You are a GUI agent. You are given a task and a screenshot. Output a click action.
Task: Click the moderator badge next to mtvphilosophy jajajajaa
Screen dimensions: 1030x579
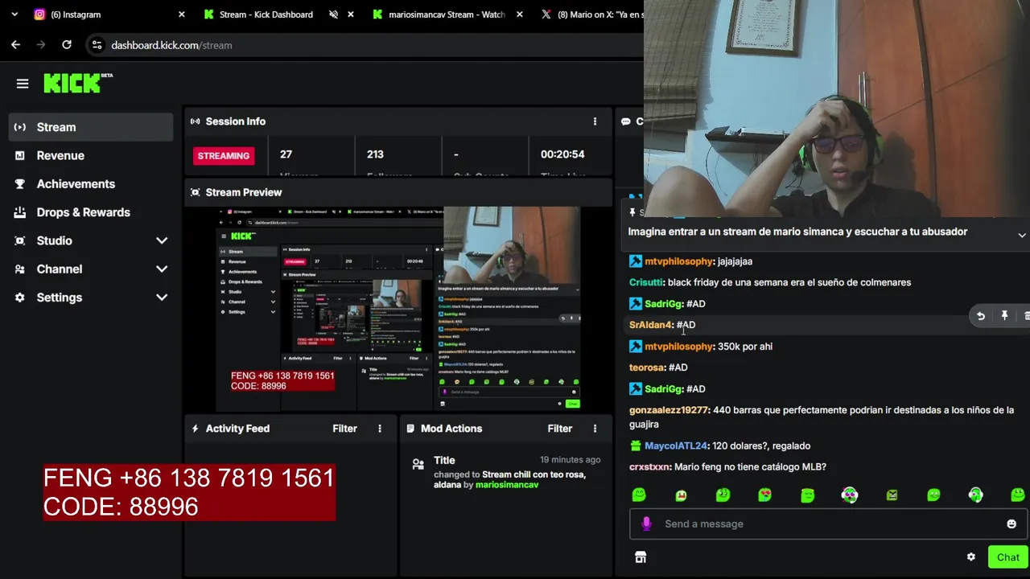(636, 261)
